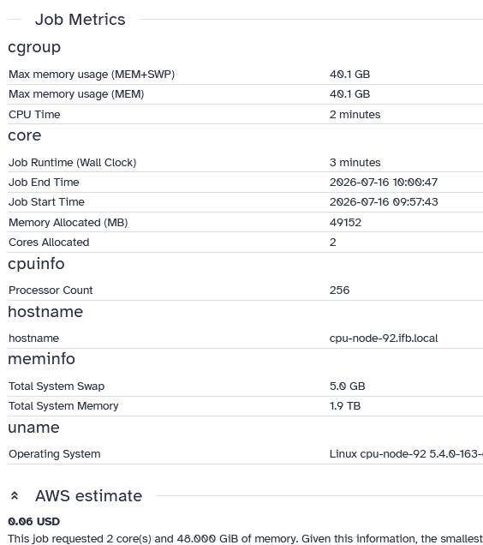The width and height of the screenshot is (483, 545).
Task: Click the Cores Allocated row label
Action: pos(49,243)
